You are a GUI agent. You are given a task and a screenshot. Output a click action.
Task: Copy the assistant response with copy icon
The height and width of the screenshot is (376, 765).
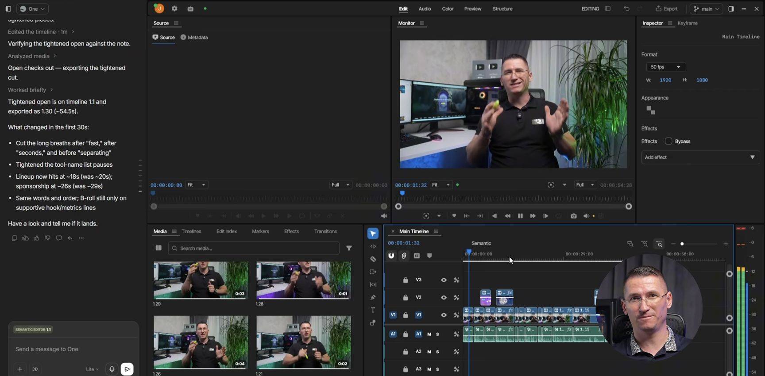pyautogui.click(x=14, y=238)
